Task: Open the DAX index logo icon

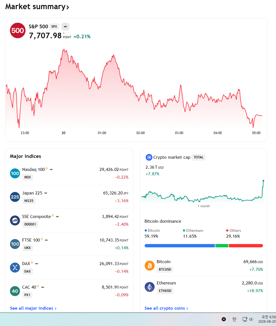Action: coord(15,267)
